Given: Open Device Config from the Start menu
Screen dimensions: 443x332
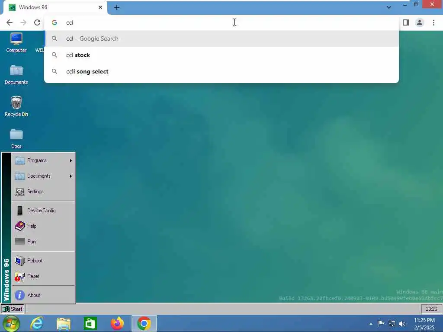Looking at the screenshot, I should coord(43,211).
